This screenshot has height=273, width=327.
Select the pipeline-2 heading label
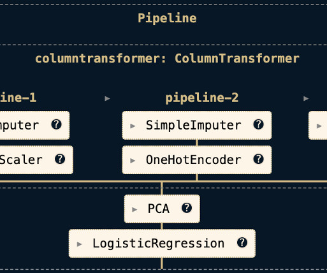tap(202, 98)
